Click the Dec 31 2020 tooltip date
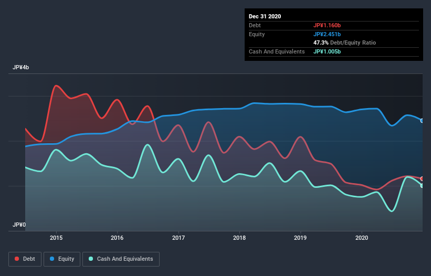 (265, 16)
